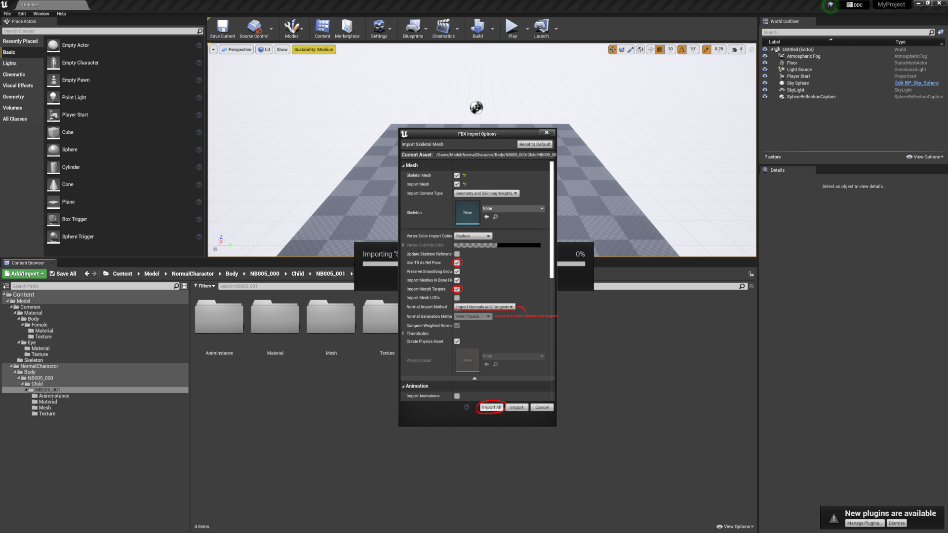Viewport: 948px width, 533px height.
Task: Toggle viewport translate gizmo mode icon
Action: tap(613, 49)
